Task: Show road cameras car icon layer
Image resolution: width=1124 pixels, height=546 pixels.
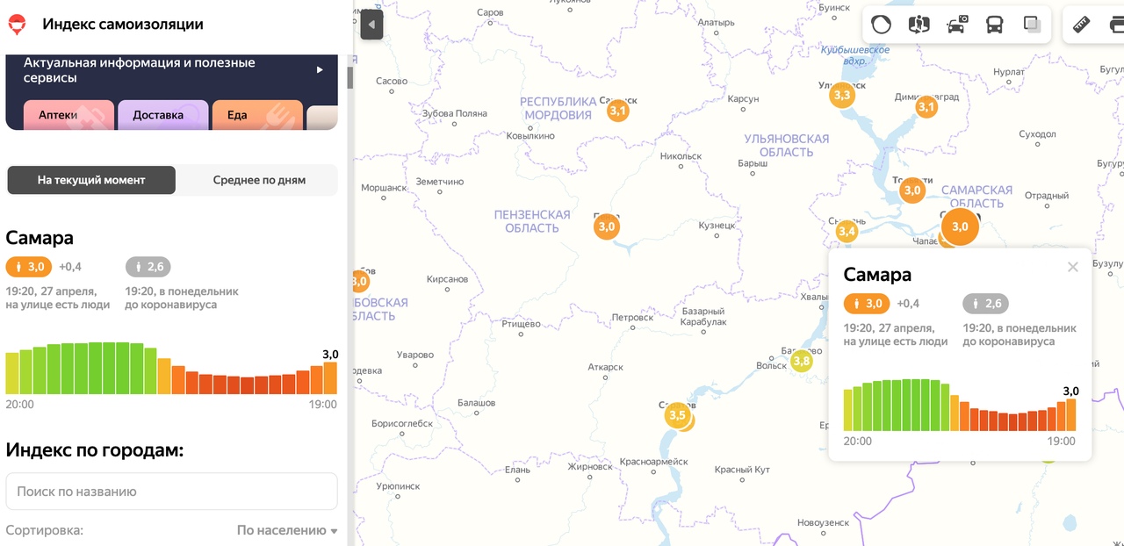Action: (957, 25)
